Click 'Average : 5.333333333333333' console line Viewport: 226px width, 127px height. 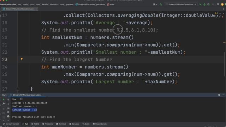pos(30,103)
